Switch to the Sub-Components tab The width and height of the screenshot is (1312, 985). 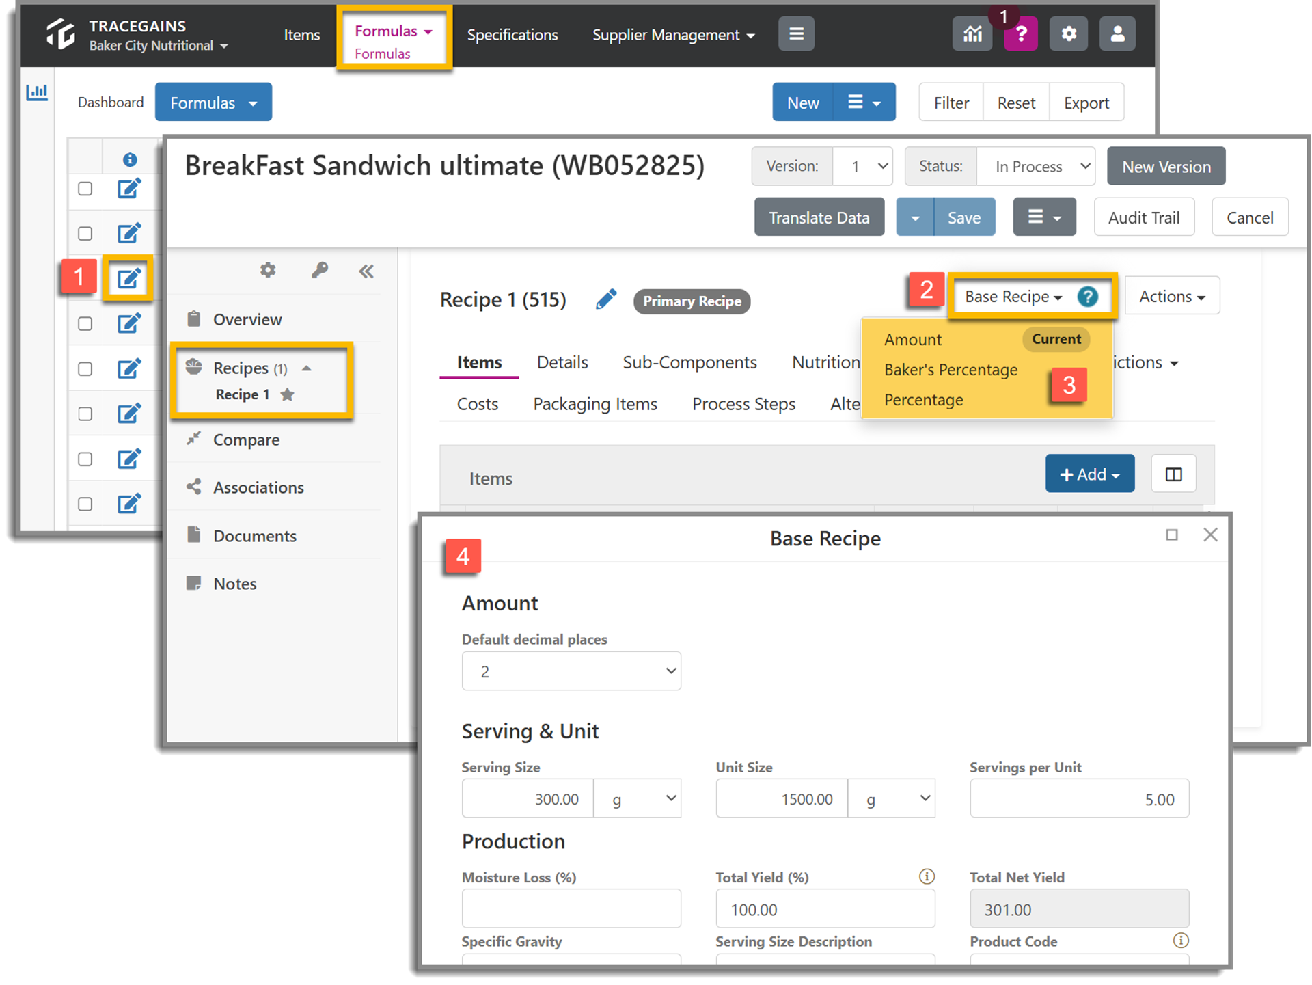click(689, 362)
